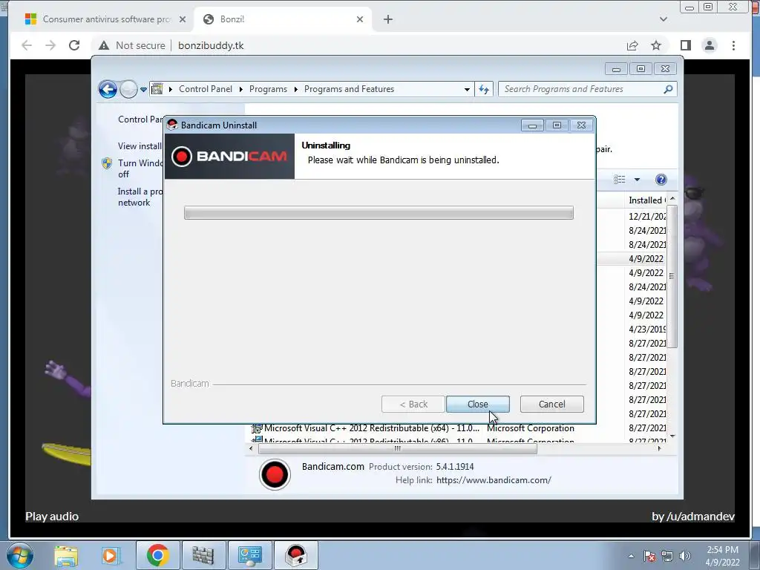Click Chrome's back navigation arrow

(x=27, y=45)
